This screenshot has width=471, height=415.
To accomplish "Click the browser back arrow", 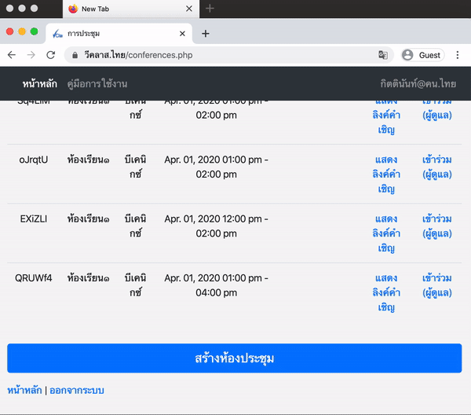I will point(12,55).
